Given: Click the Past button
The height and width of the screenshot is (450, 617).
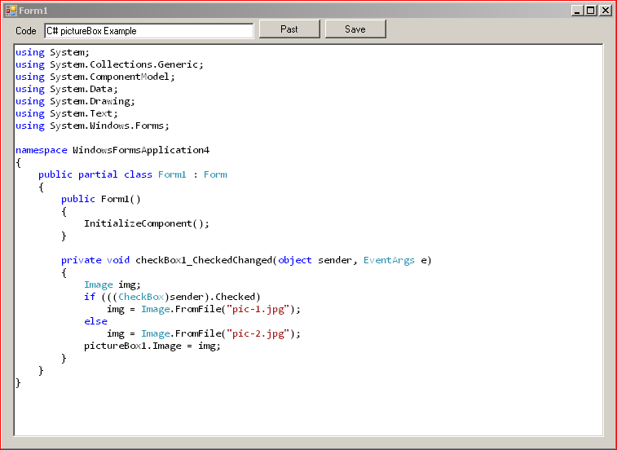Looking at the screenshot, I should tap(289, 29).
